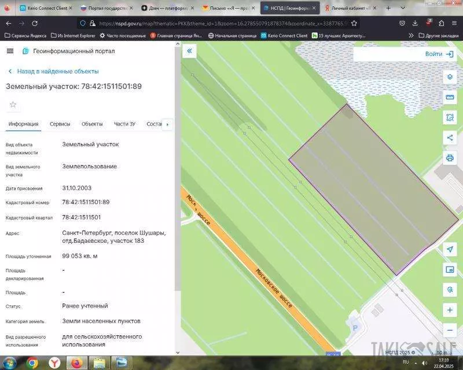Expand the Другие закладки bookmarks folder
The width and height of the screenshot is (463, 370).
point(438,35)
